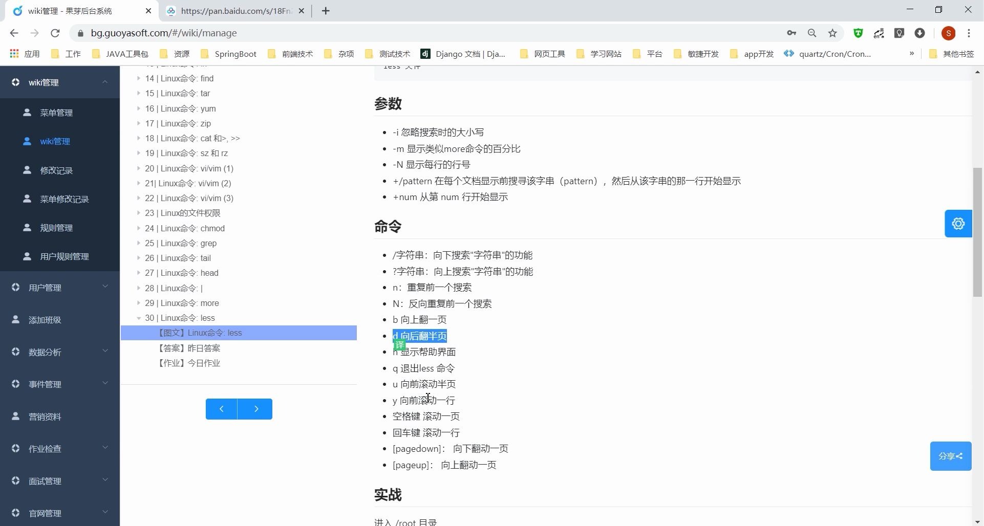
Task: Click the browser forward arrow
Action: (34, 33)
